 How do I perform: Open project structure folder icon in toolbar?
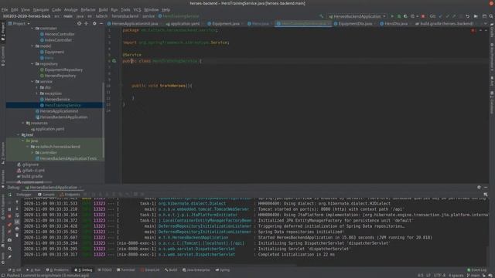pyautogui.click(x=476, y=16)
